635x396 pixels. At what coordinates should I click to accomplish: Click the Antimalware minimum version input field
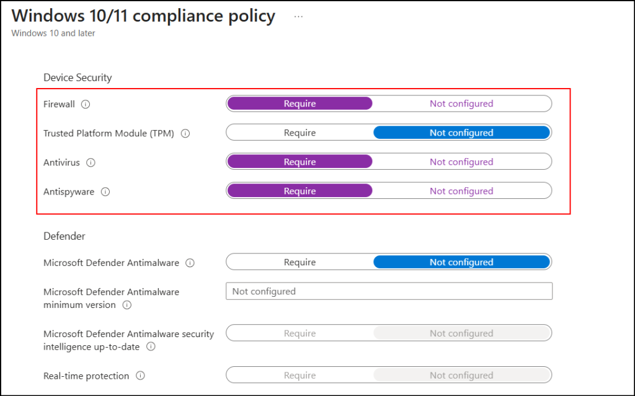(389, 291)
